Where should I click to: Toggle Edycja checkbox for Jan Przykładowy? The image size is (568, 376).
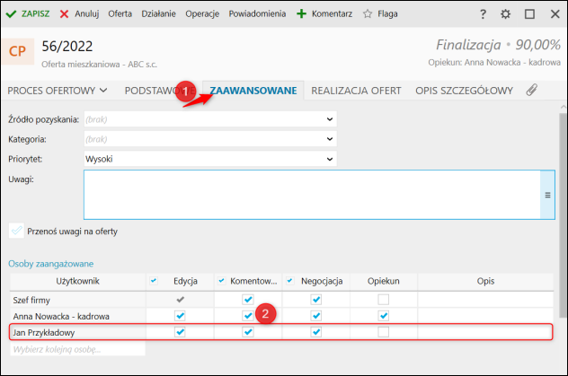(180, 331)
